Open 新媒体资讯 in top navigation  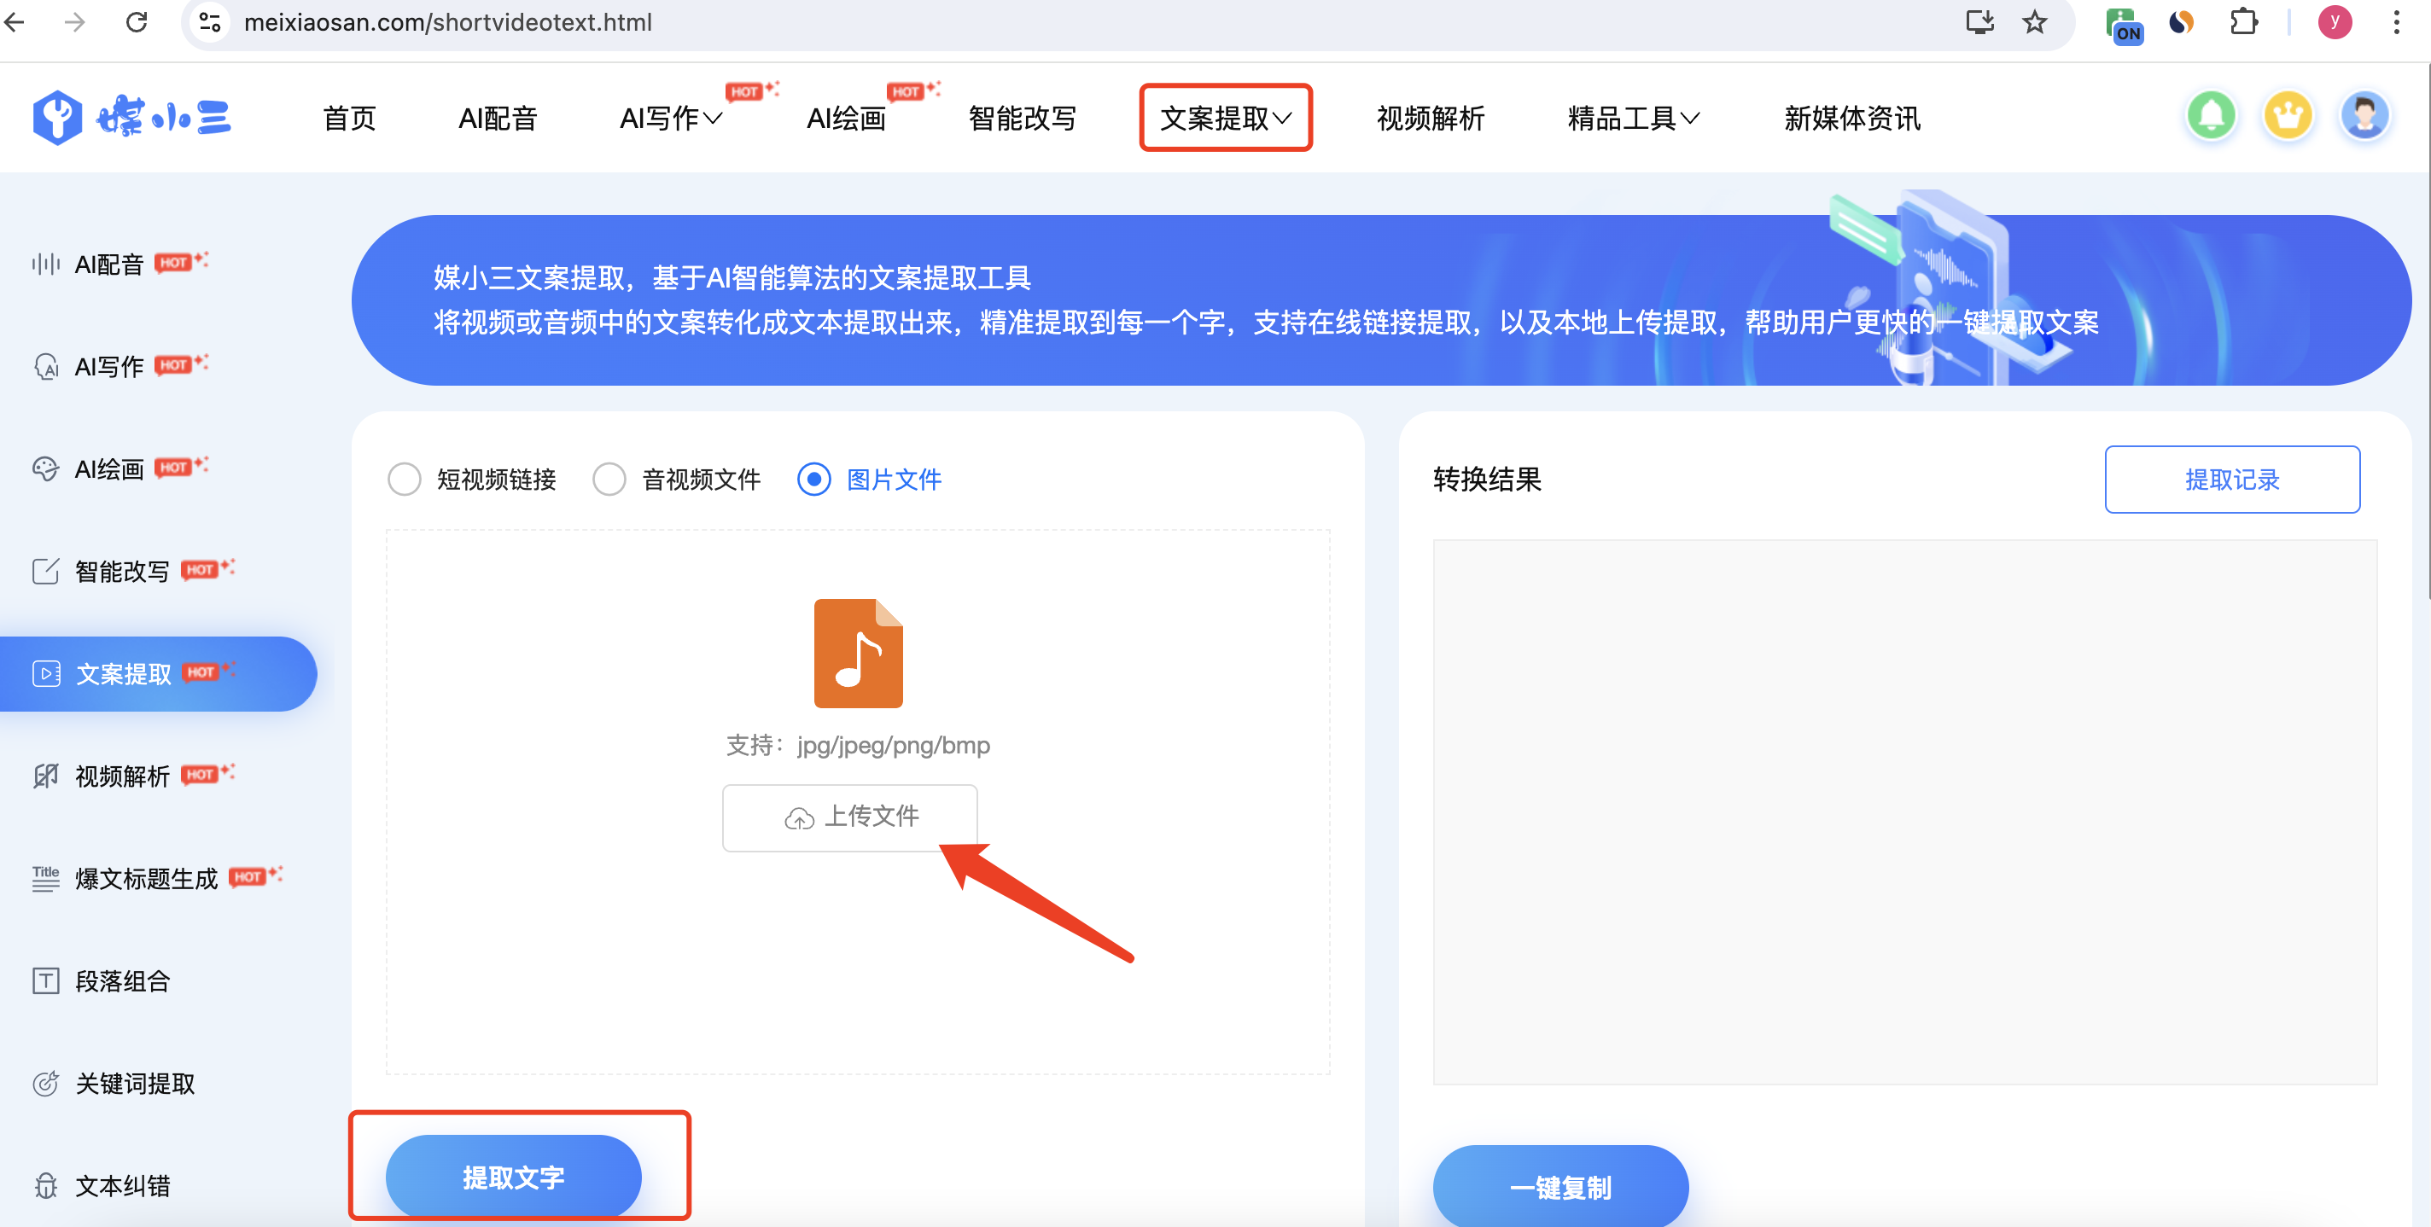point(1851,118)
